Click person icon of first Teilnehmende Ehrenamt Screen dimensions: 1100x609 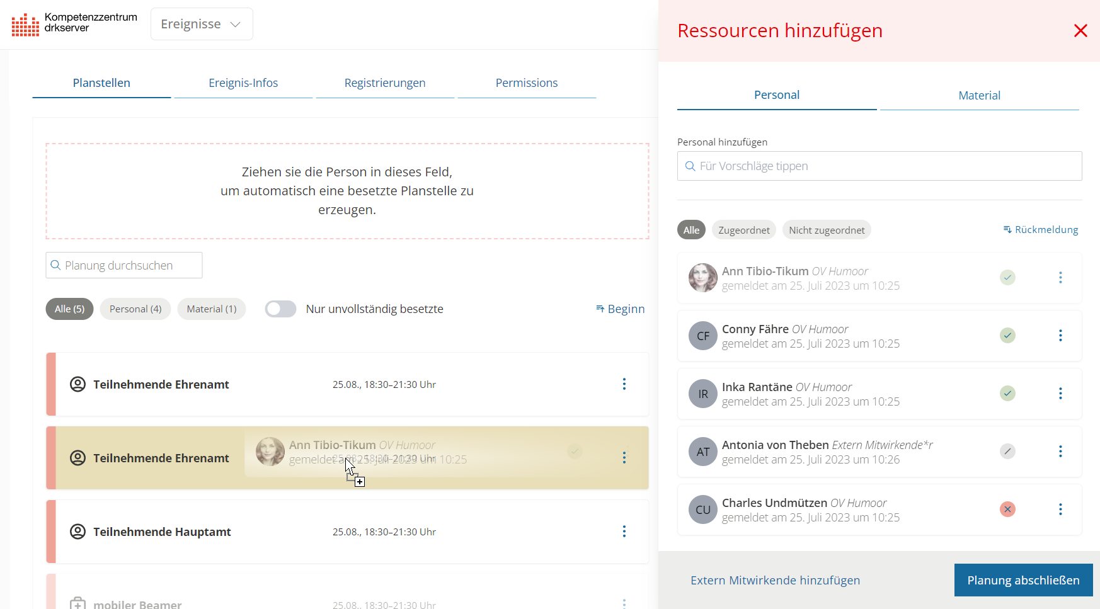pos(77,384)
